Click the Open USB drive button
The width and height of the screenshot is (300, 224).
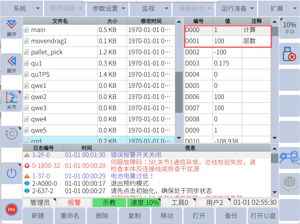263,216
